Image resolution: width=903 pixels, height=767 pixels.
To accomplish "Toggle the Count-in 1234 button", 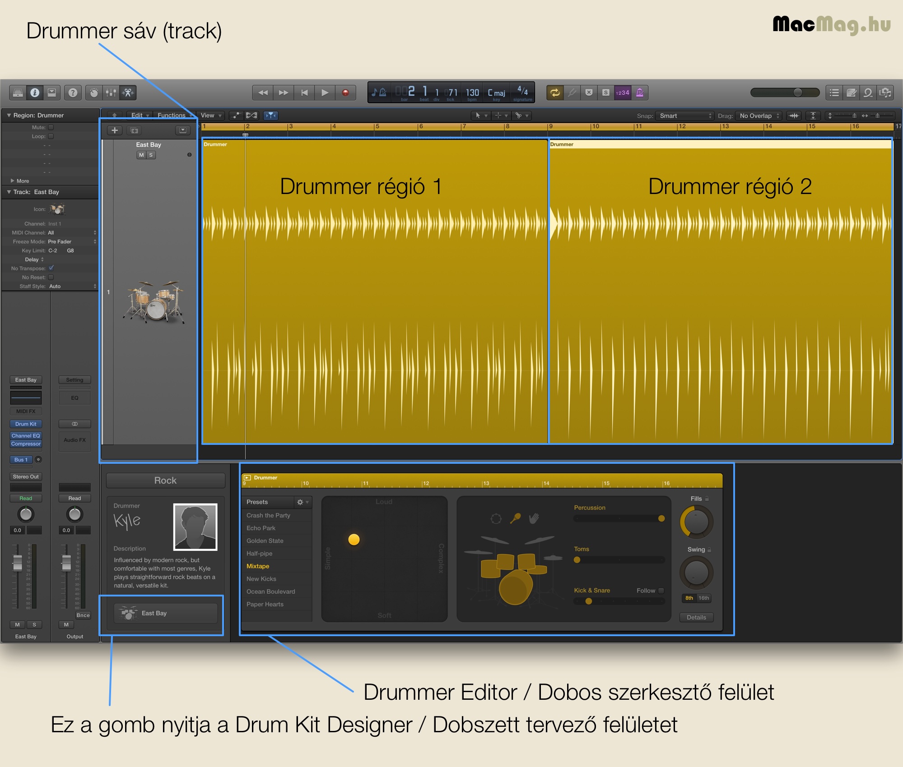I will tap(623, 92).
